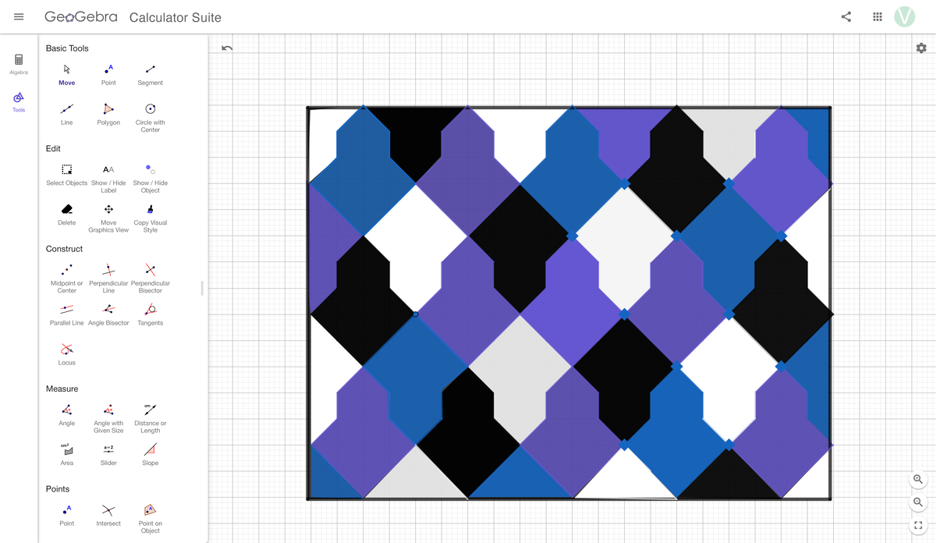Open the main hamburger menu
936x543 pixels.
coord(19,16)
